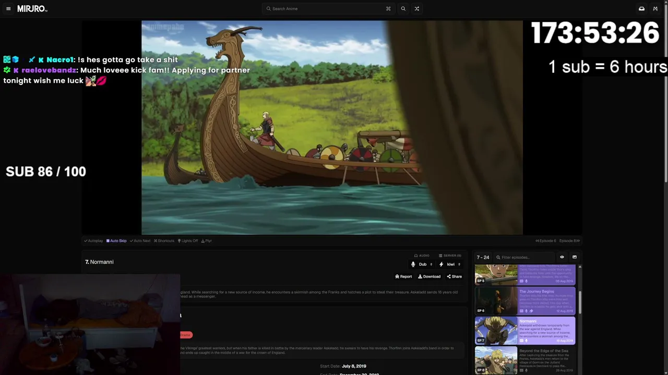Share this episode
Screen dimensions: 668x375
coord(454,277)
